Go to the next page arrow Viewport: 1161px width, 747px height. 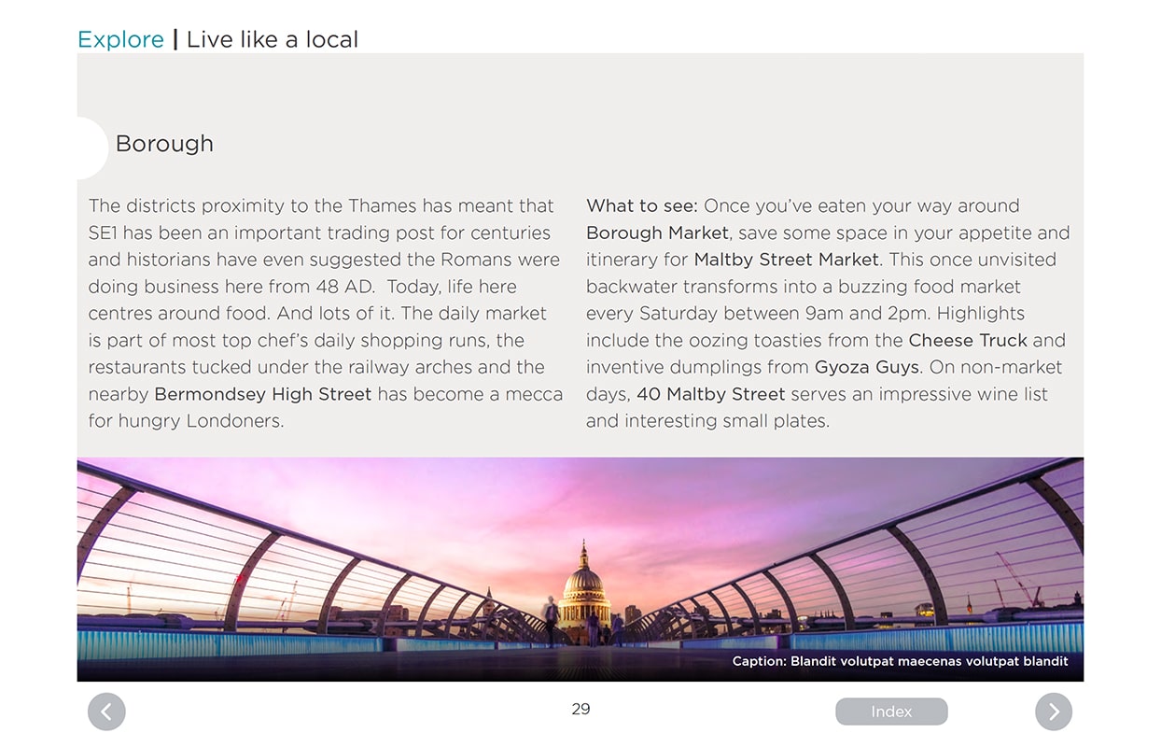tap(1054, 712)
